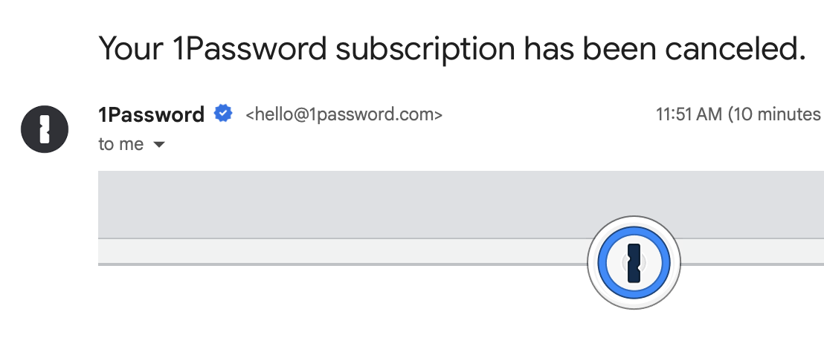Expand recipient details arrow beside "to me"
This screenshot has height=358, width=824.
click(x=158, y=145)
